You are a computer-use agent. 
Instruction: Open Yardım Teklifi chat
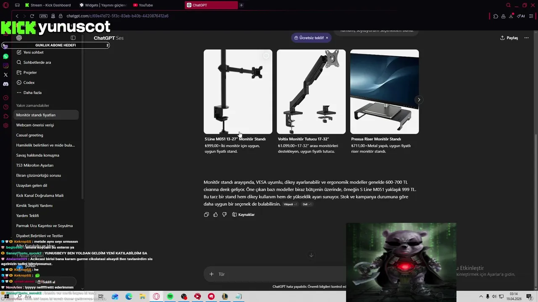pos(46,216)
